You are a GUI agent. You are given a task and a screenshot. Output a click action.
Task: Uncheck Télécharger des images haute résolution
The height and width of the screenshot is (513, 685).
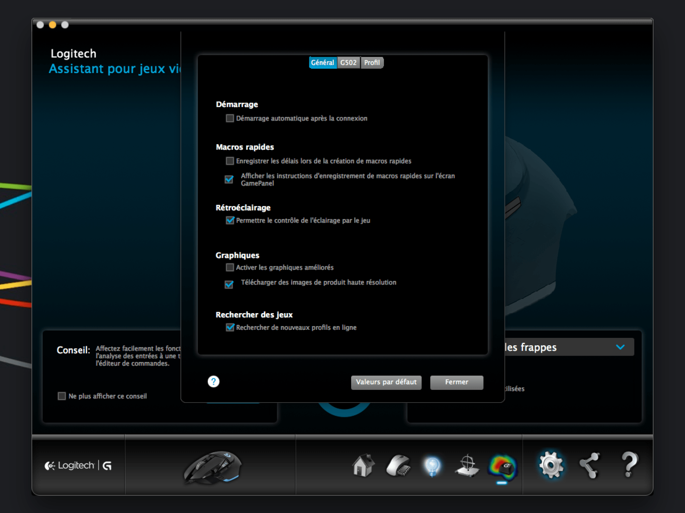[x=229, y=284]
